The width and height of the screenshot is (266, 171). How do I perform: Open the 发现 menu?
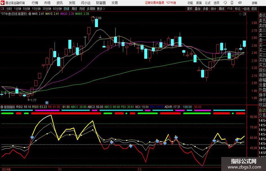click(x=72, y=3)
